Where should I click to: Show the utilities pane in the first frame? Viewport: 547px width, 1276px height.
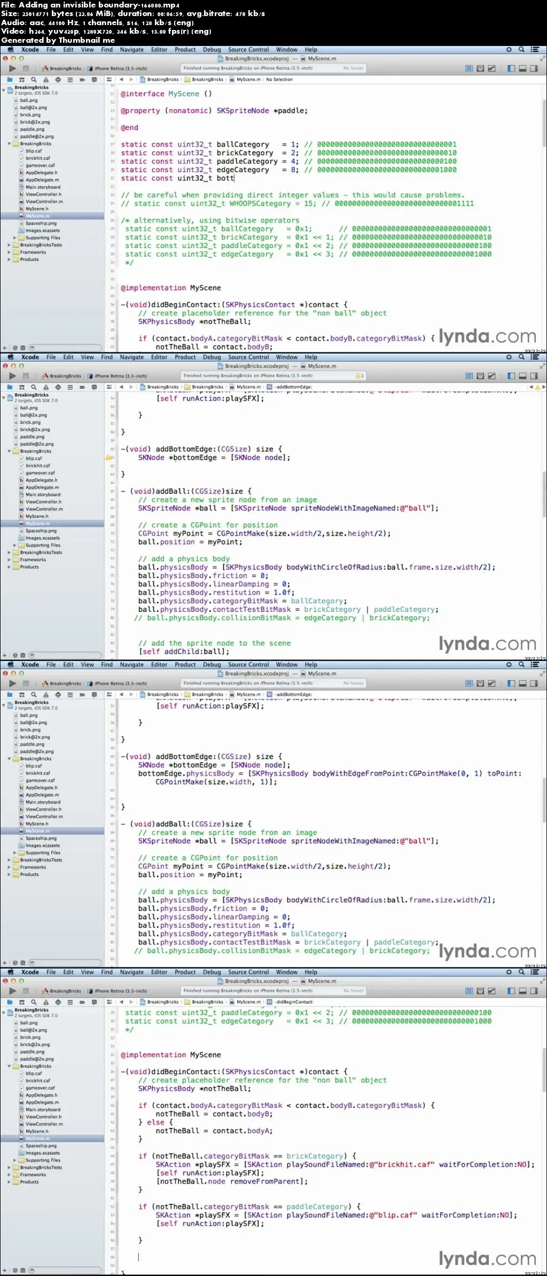534,68
